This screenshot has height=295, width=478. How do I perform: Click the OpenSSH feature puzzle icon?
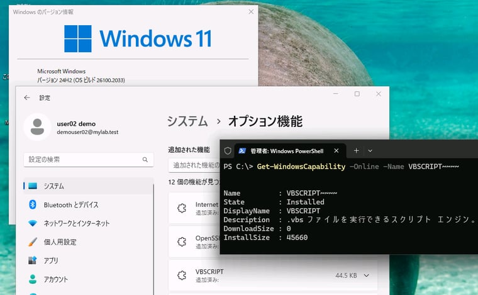182,242
